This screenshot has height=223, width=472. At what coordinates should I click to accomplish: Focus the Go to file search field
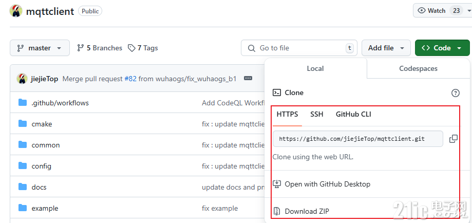[299, 48]
